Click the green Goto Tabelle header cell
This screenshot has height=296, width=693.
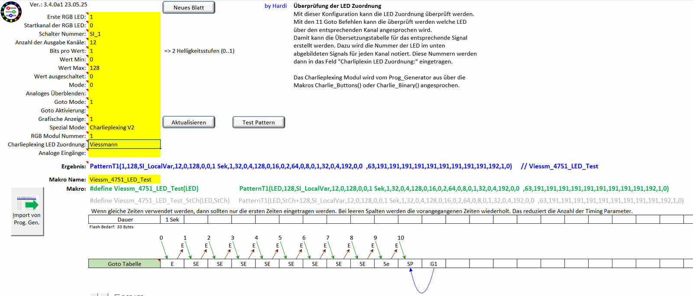pos(124,264)
